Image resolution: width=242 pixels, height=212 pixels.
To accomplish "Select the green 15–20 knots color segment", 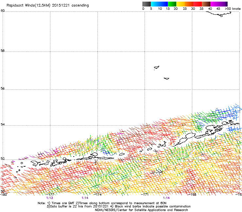I will [x=172, y=4].
